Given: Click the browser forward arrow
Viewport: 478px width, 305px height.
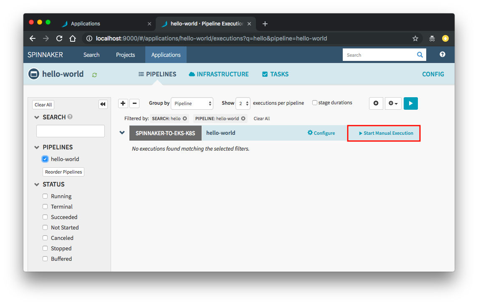Looking at the screenshot, I should [46, 38].
